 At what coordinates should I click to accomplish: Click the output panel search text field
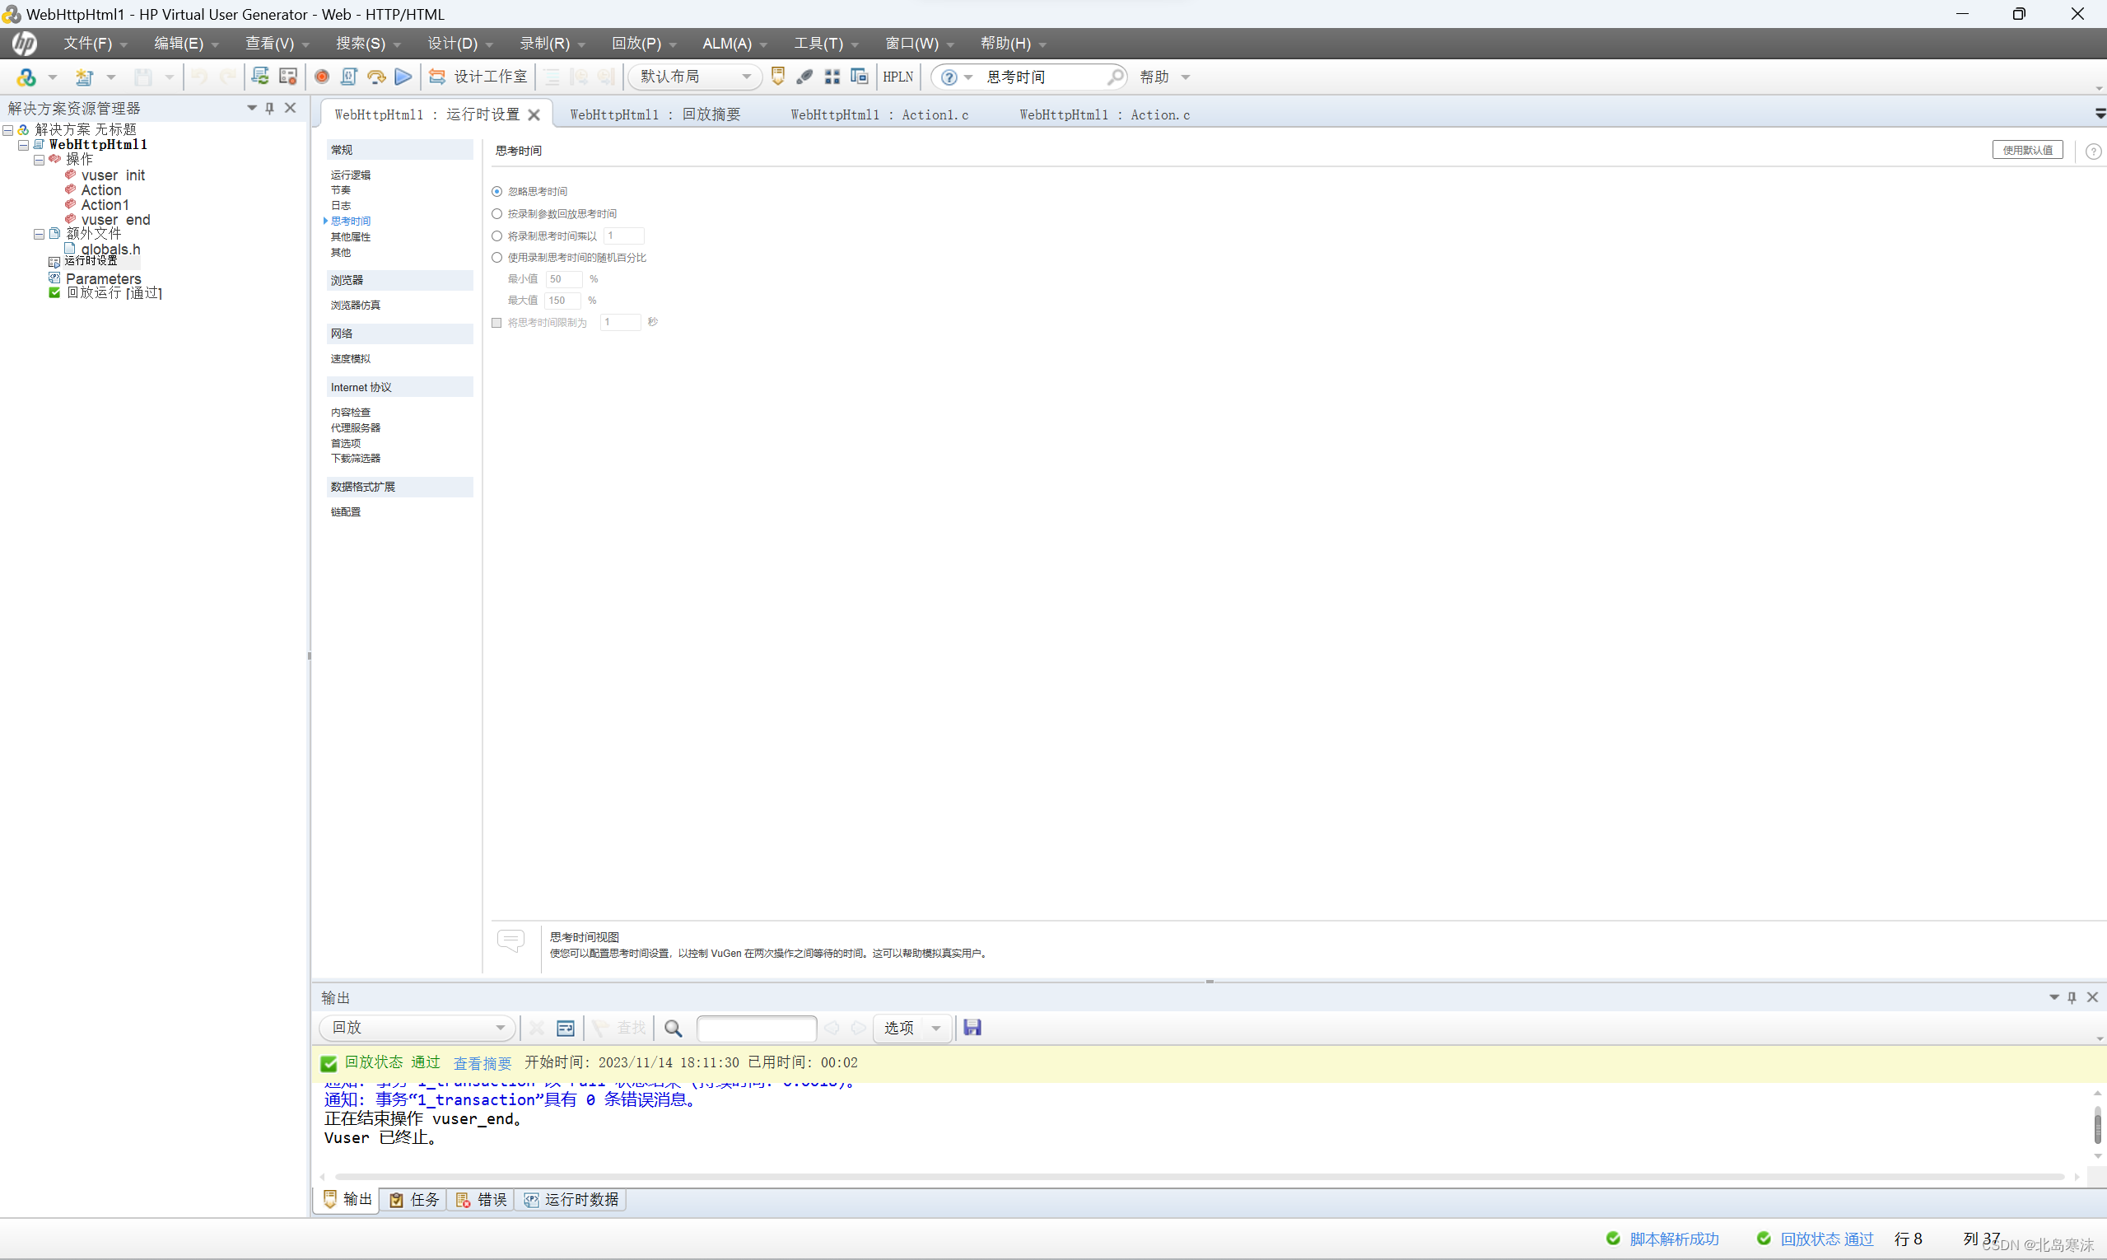pos(756,1029)
